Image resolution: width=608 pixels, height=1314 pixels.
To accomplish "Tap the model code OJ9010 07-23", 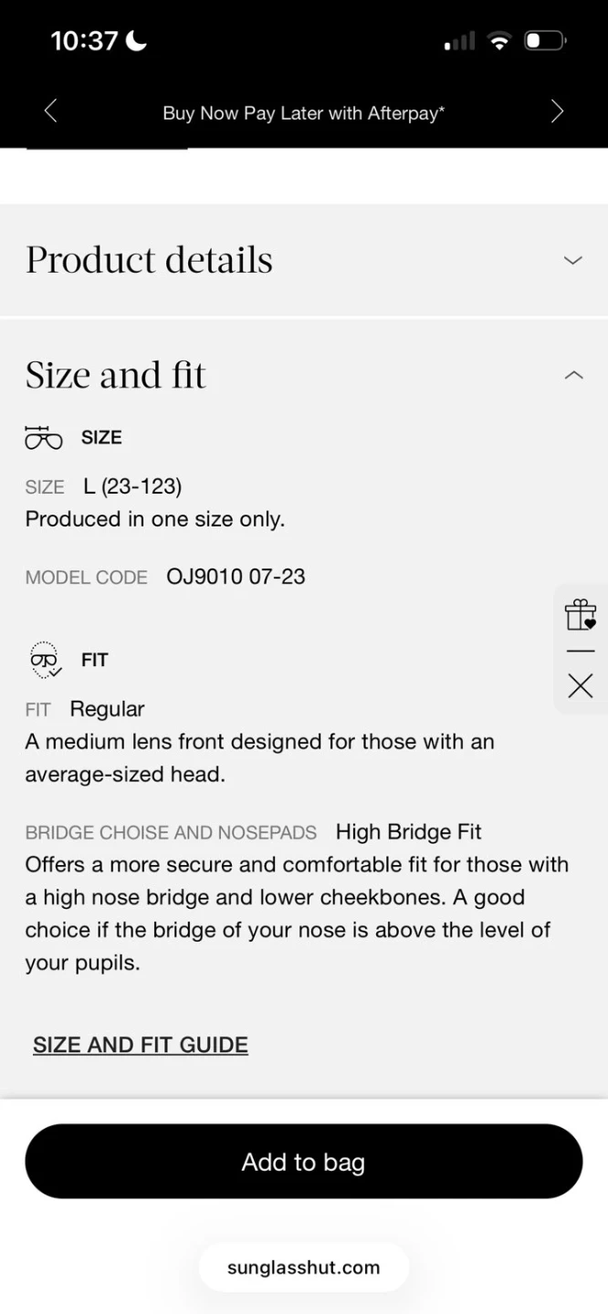I will coord(236,577).
